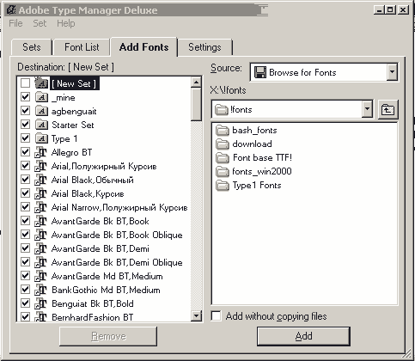This screenshot has height=361, width=415.
Task: Click the Allegro BT TrueType font icon
Action: point(40,152)
